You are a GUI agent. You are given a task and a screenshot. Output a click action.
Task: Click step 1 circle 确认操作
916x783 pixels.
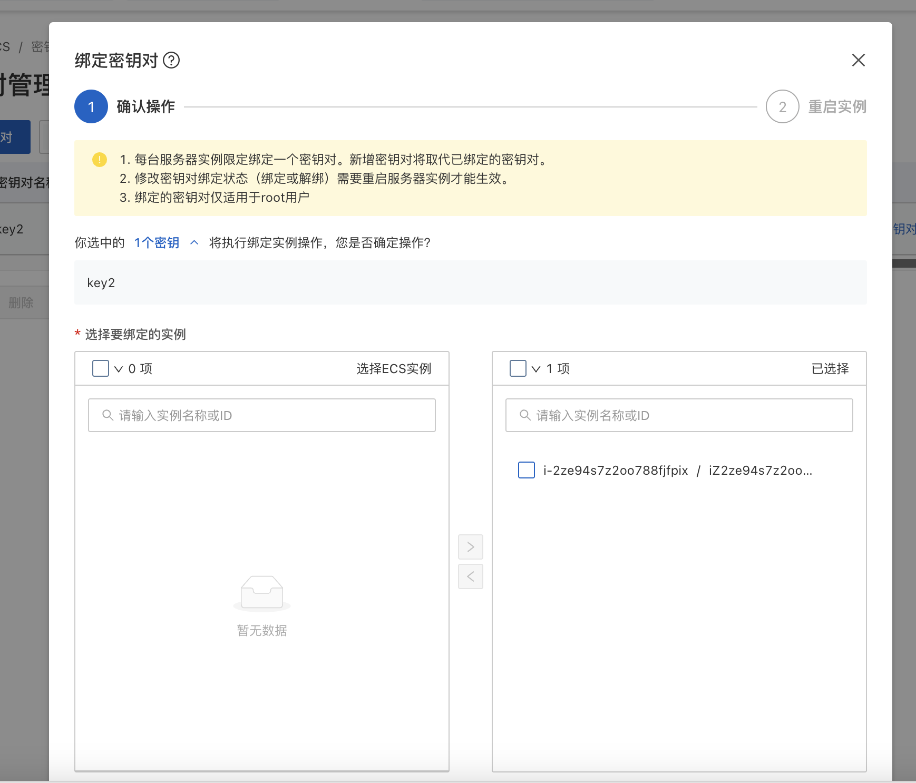(x=91, y=106)
